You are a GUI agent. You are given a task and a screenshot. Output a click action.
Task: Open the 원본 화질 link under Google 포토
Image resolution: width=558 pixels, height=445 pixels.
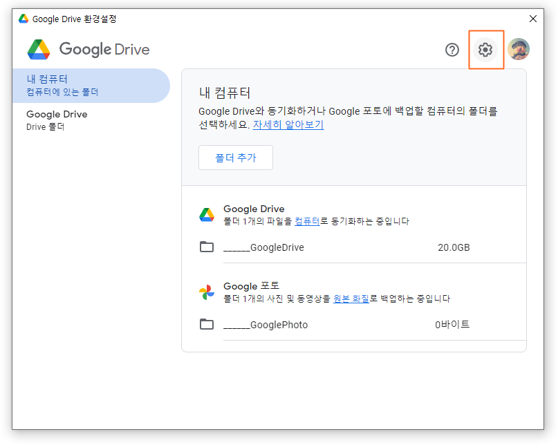click(351, 299)
